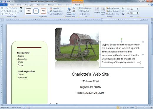Click the Create Link button
Screen dimensions: 153x109
[x=84, y=14]
